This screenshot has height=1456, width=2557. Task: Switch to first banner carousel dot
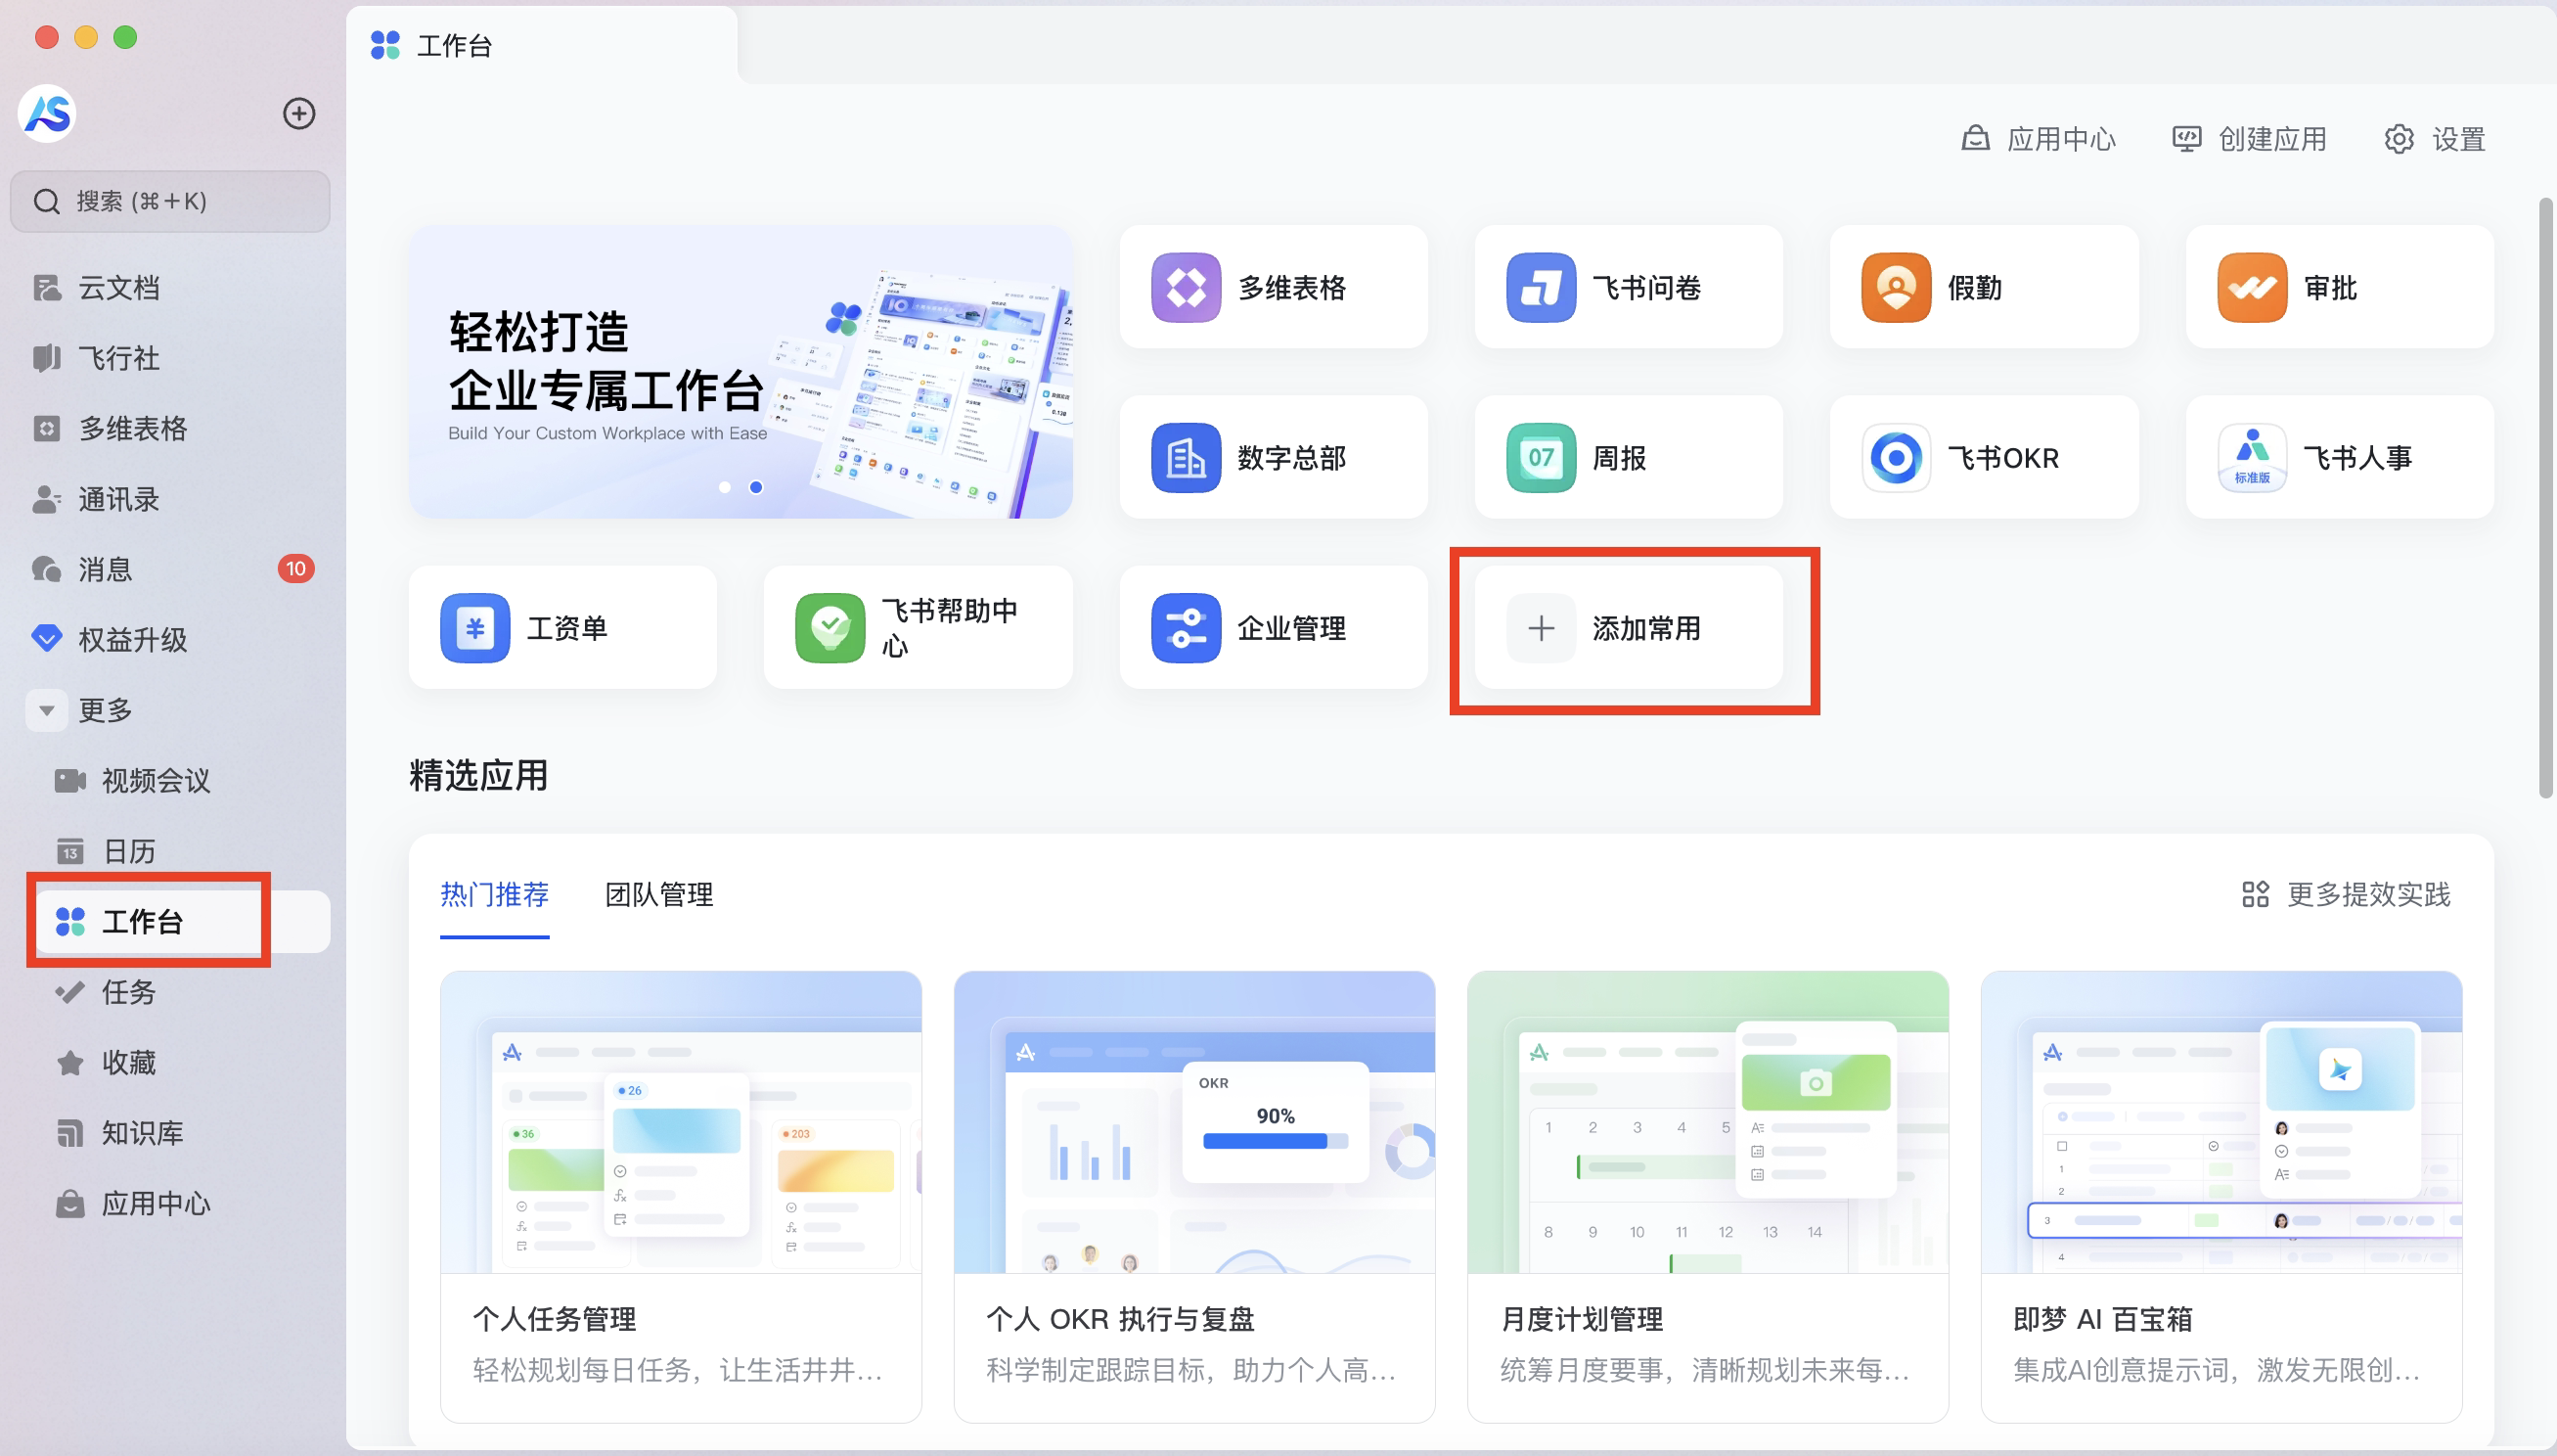[725, 487]
